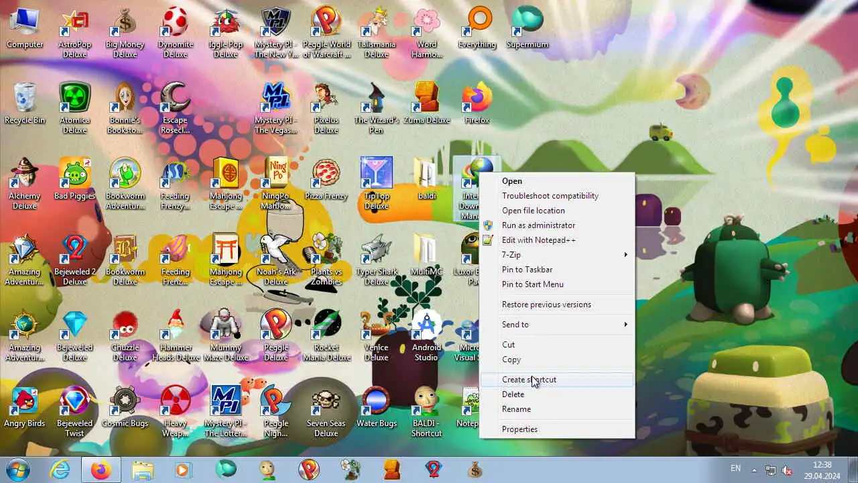The height and width of the screenshot is (483, 858).
Task: Expand the 7-Zip submenu
Action: [x=557, y=255]
